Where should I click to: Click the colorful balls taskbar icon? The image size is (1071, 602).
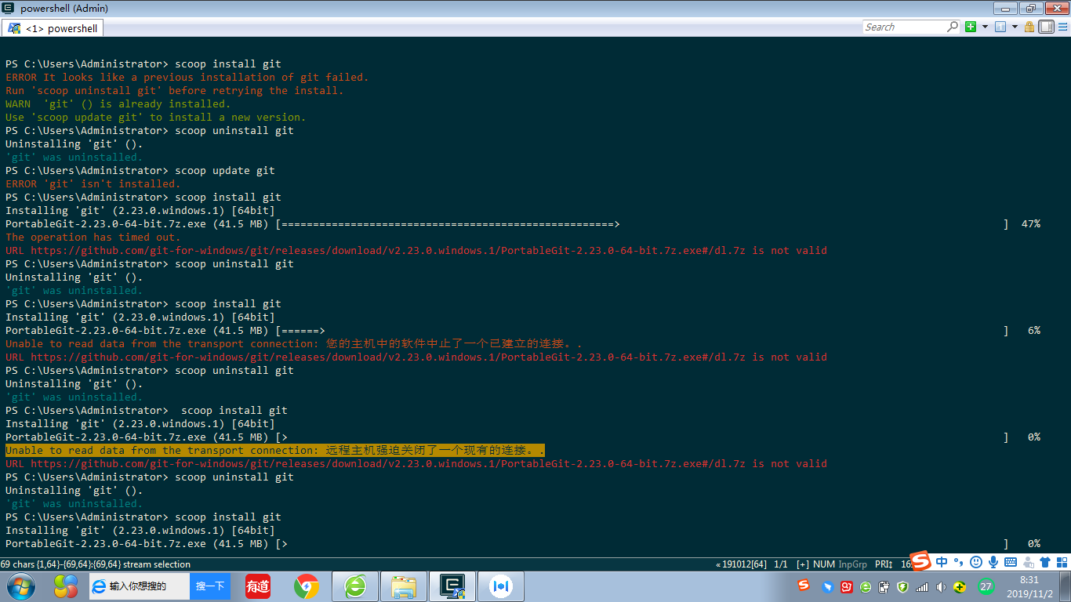click(x=66, y=586)
